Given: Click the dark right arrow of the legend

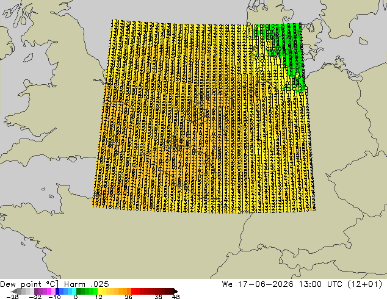Looking at the screenshot, I should 175,291.
